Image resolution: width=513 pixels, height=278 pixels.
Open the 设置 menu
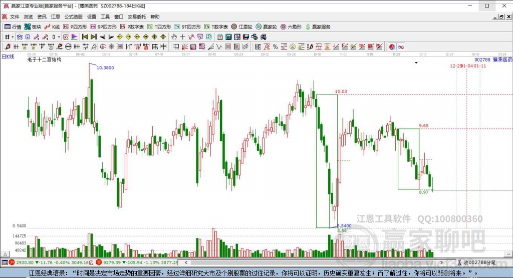pos(92,16)
